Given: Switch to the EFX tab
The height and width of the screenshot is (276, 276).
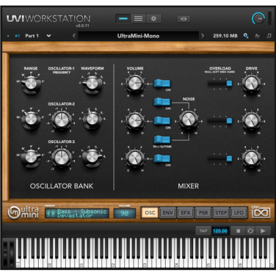Looking at the screenshot, I should pyautogui.click(x=185, y=213).
